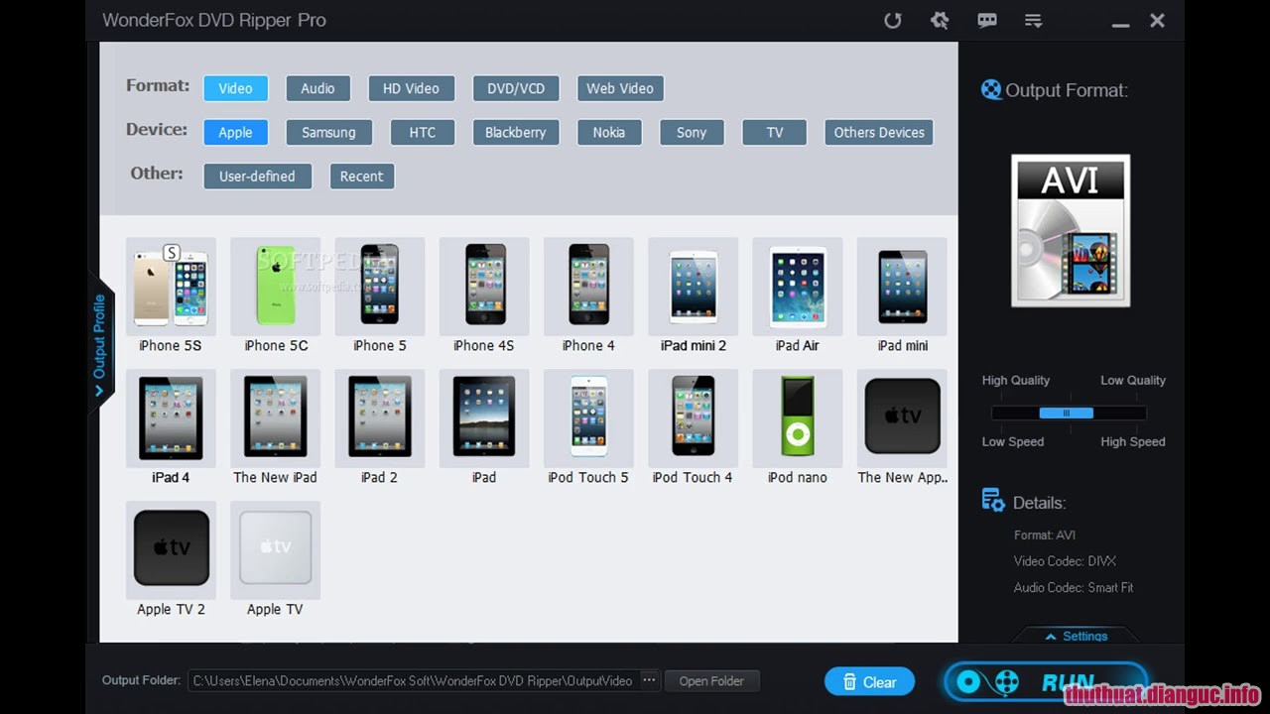
Task: Switch to the HD Video format
Action: (411, 88)
